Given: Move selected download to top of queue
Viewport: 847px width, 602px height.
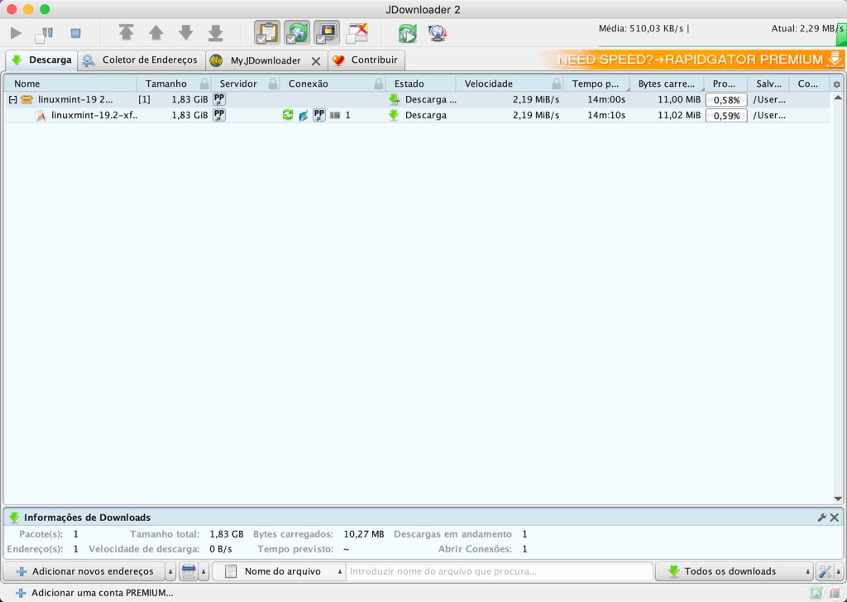Looking at the screenshot, I should click(x=126, y=33).
